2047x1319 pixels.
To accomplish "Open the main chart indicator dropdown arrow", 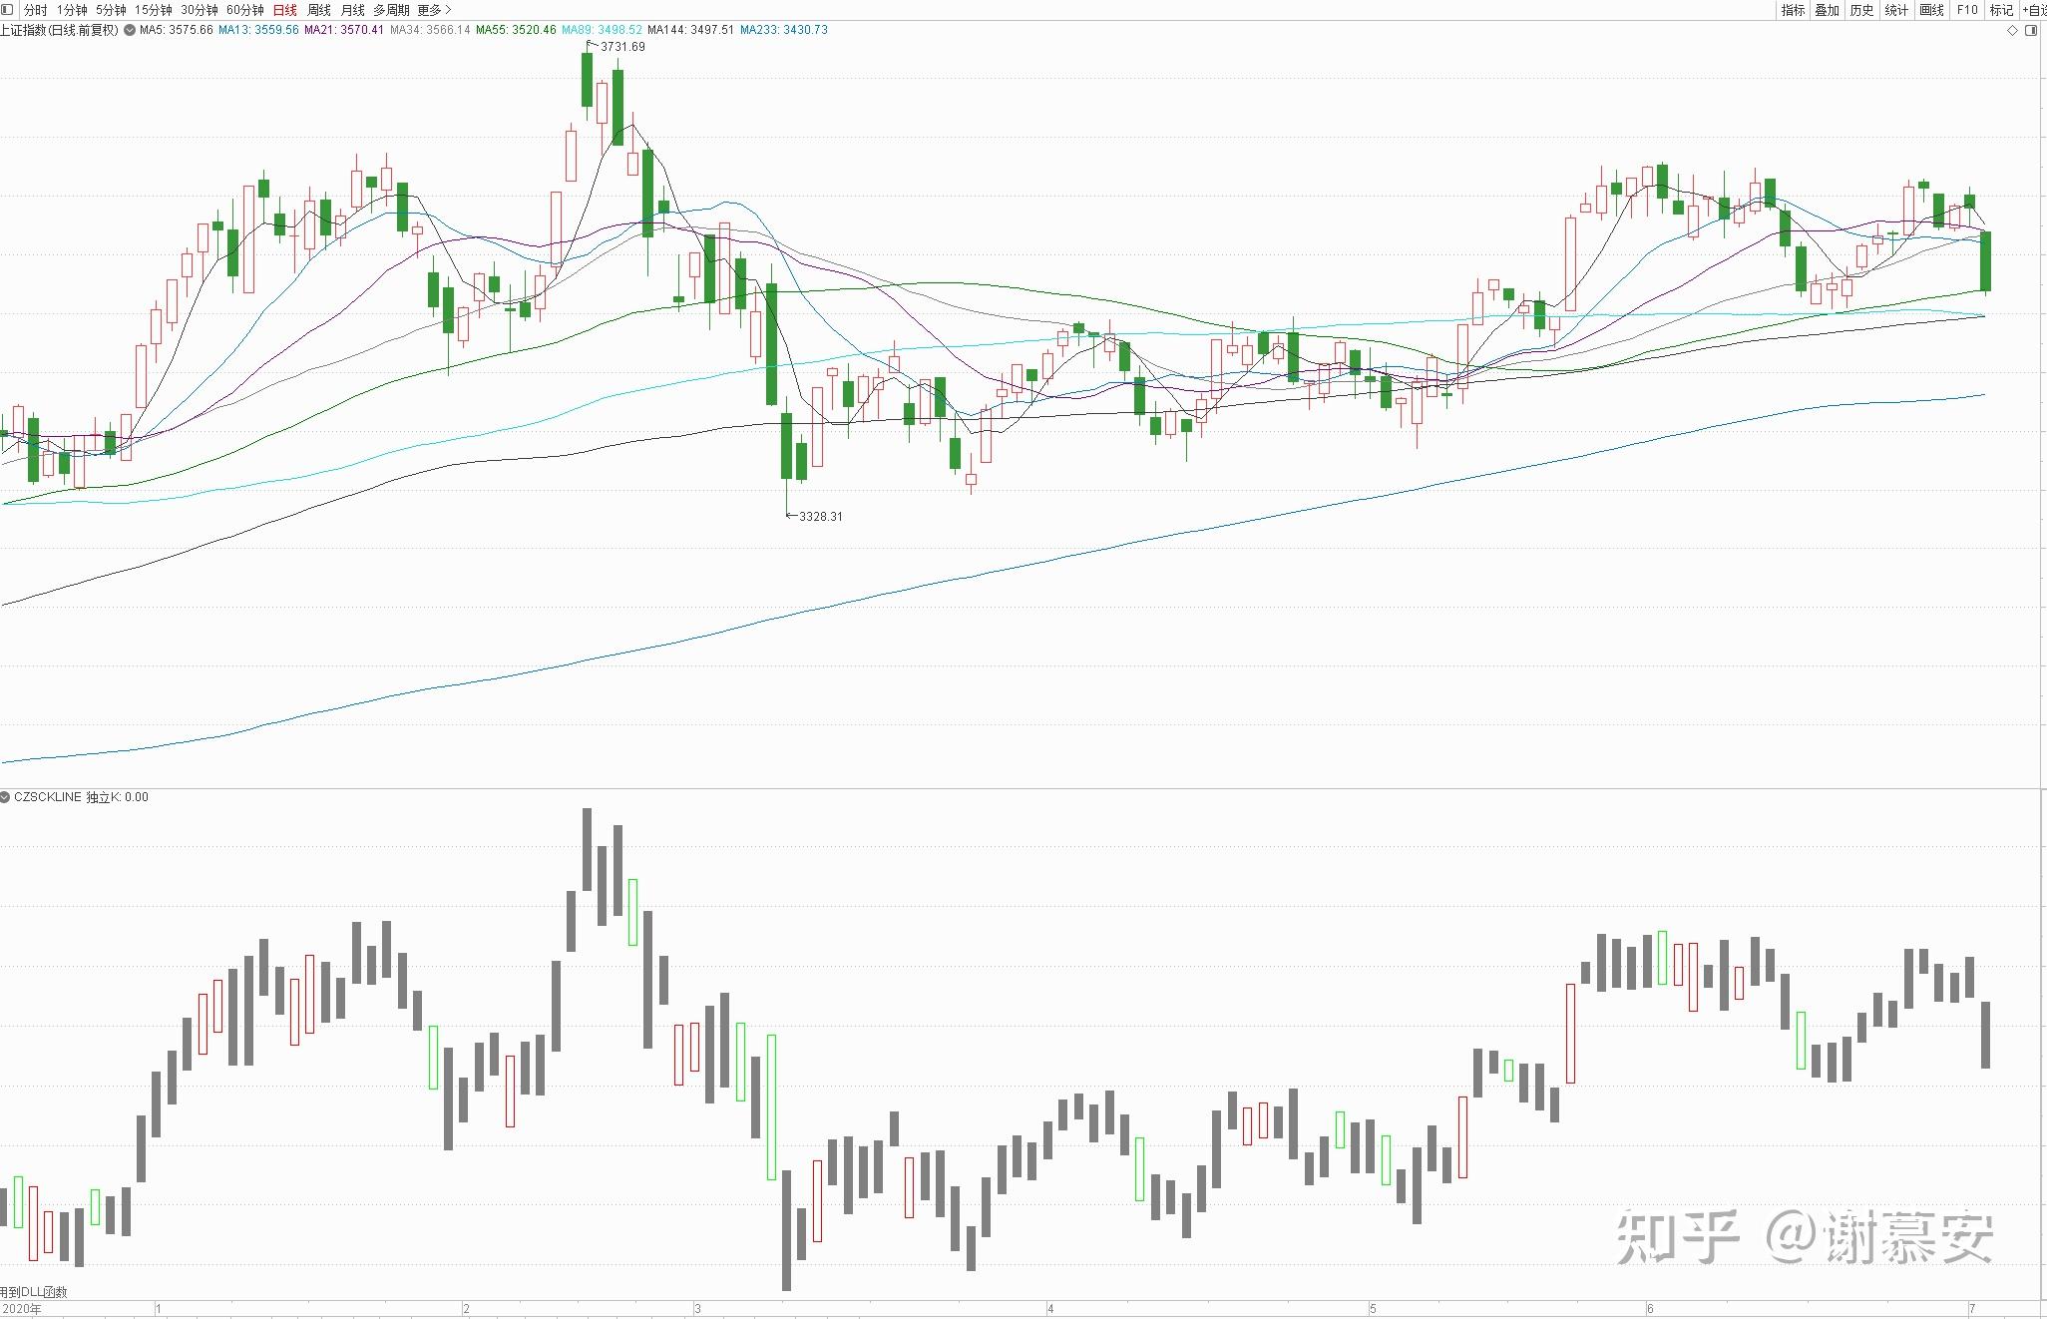I will point(131,30).
